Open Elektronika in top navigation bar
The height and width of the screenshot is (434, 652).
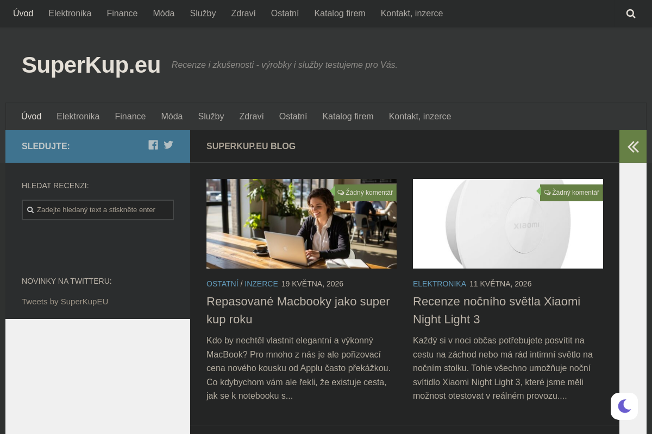tap(70, 14)
